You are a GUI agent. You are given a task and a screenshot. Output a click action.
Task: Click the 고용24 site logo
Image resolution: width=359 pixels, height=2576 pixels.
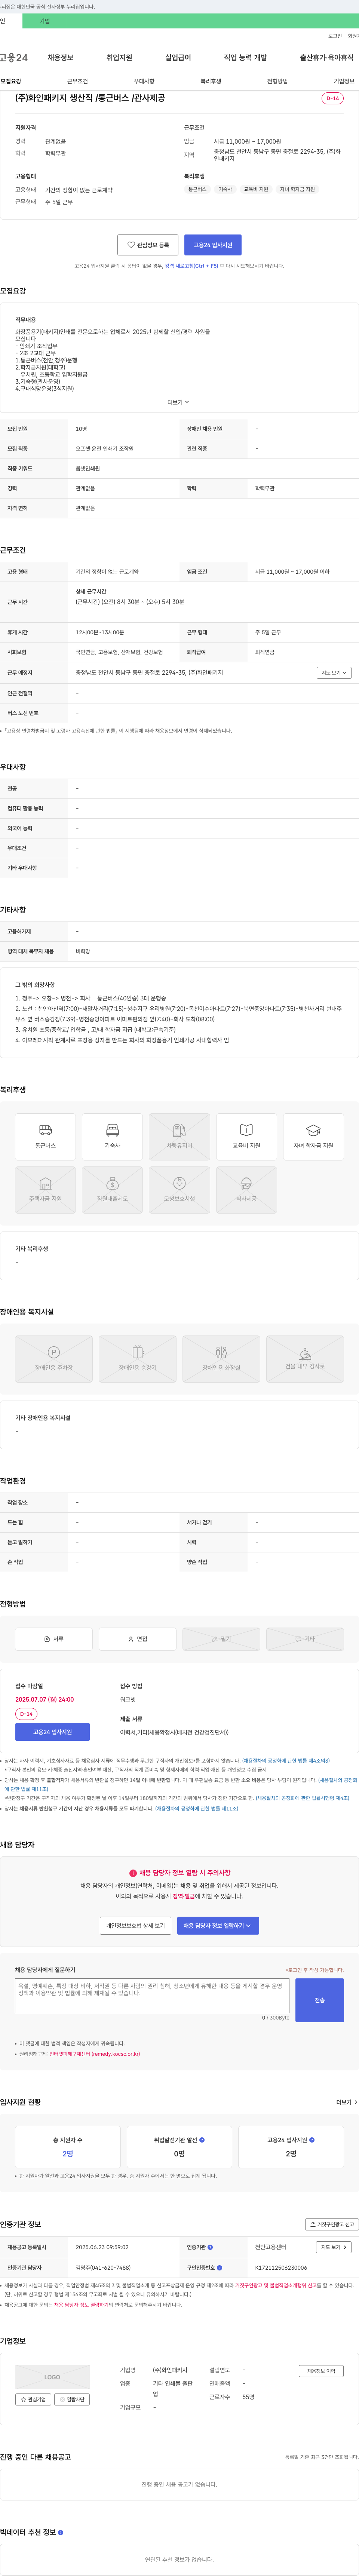point(13,58)
